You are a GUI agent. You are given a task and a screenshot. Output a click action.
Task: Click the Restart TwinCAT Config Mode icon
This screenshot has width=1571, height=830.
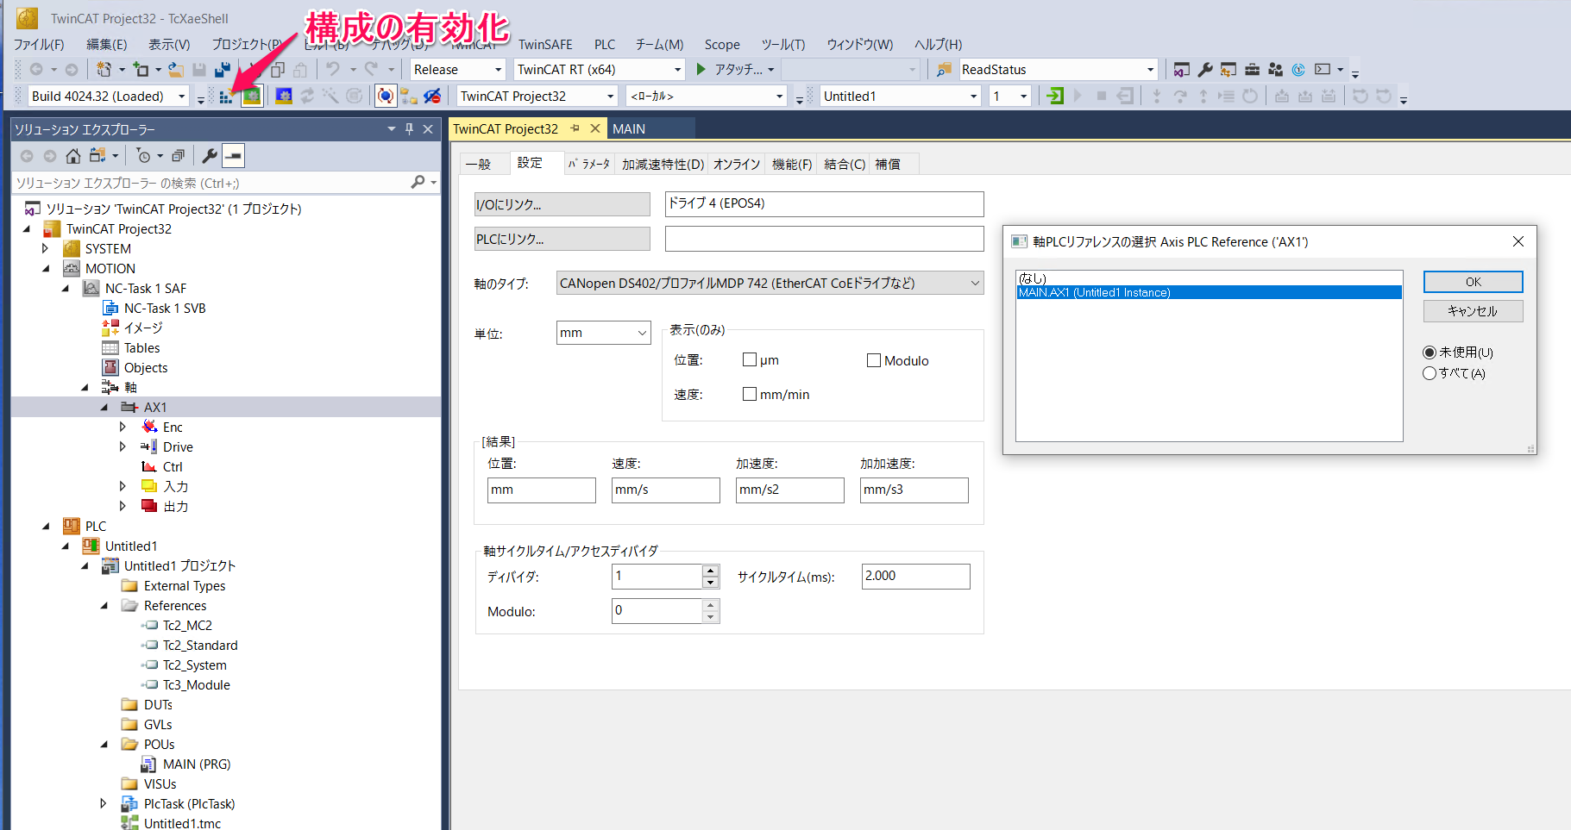tap(284, 97)
